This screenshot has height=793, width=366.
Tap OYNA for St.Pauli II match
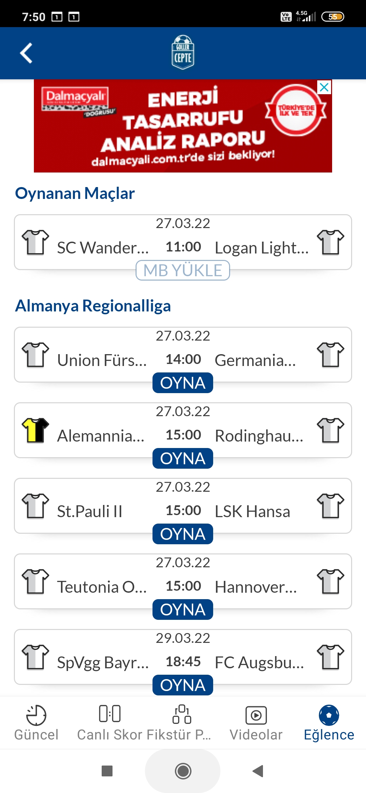[183, 534]
